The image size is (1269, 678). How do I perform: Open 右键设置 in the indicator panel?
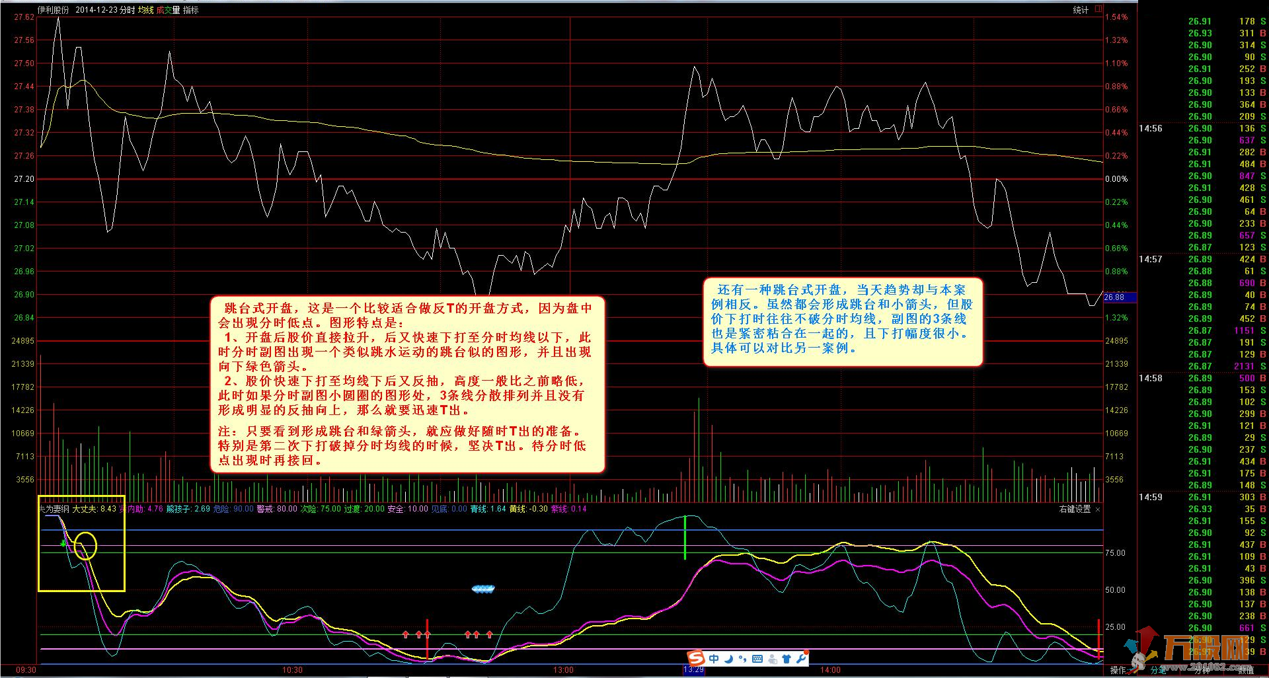click(x=1075, y=509)
